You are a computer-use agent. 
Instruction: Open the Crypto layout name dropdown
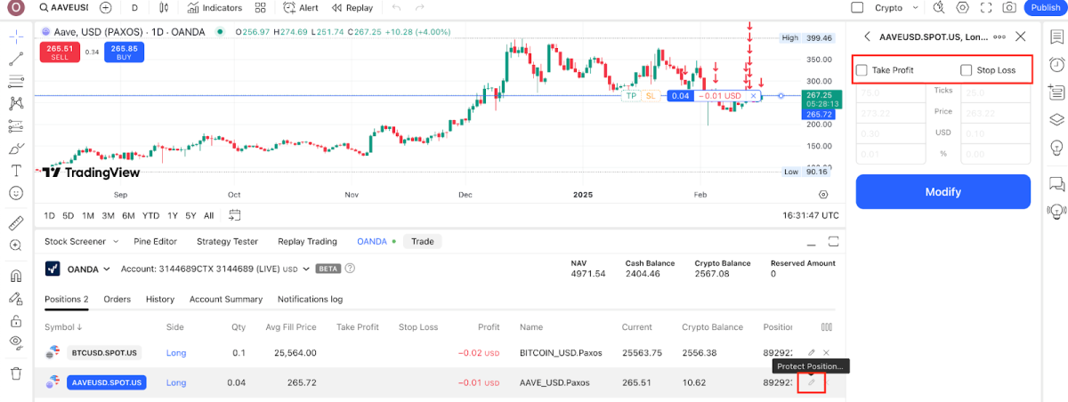895,7
